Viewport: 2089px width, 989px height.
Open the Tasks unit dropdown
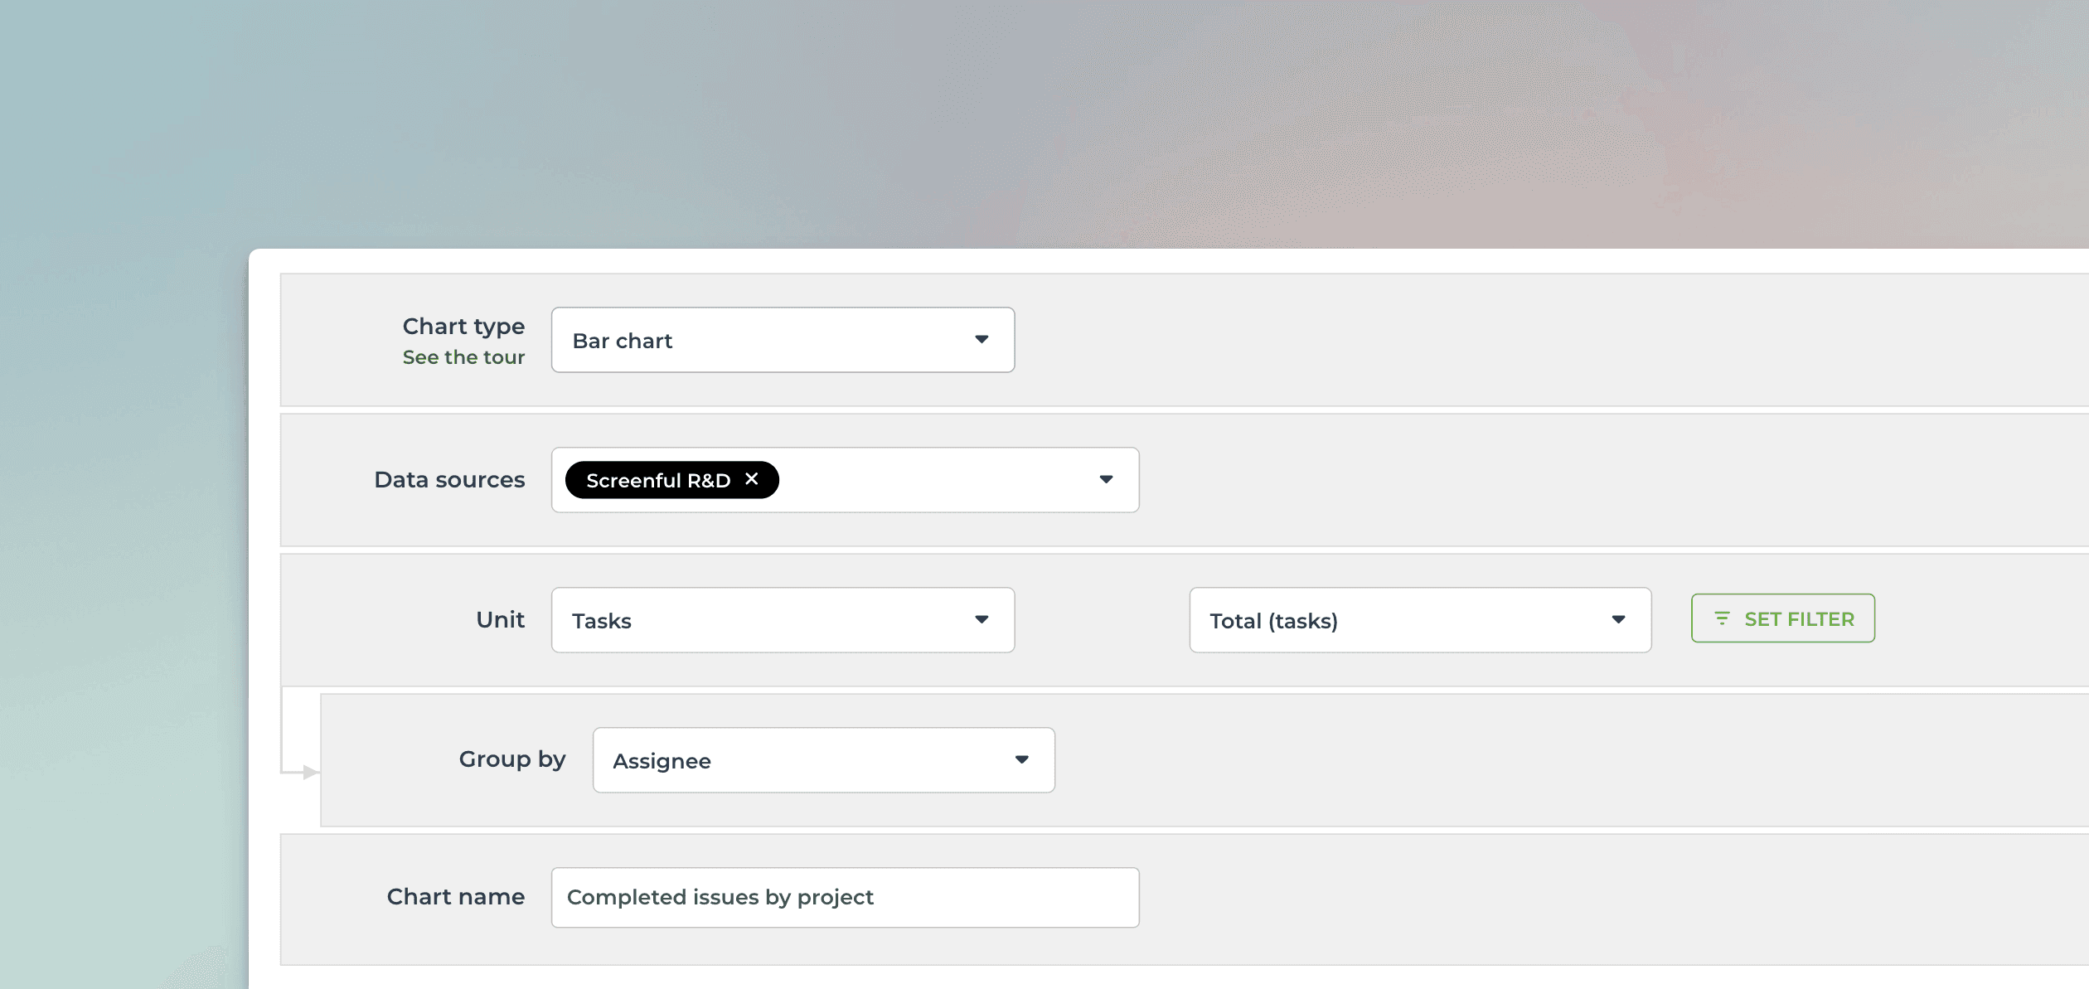782,619
